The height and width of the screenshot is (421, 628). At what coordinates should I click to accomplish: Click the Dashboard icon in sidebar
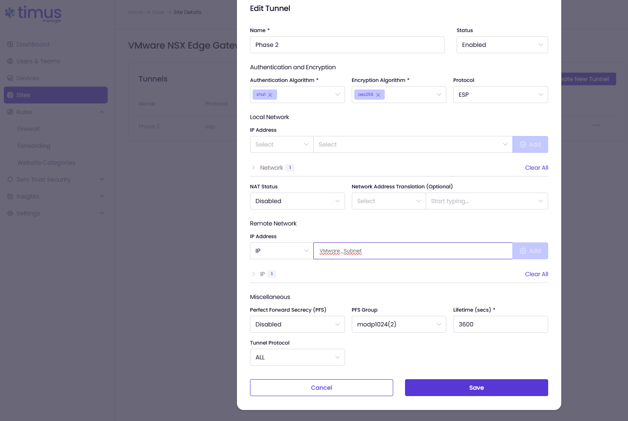pos(10,44)
